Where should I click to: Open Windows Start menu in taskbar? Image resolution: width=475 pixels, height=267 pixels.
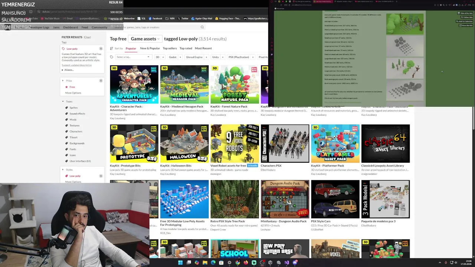tap(180, 263)
